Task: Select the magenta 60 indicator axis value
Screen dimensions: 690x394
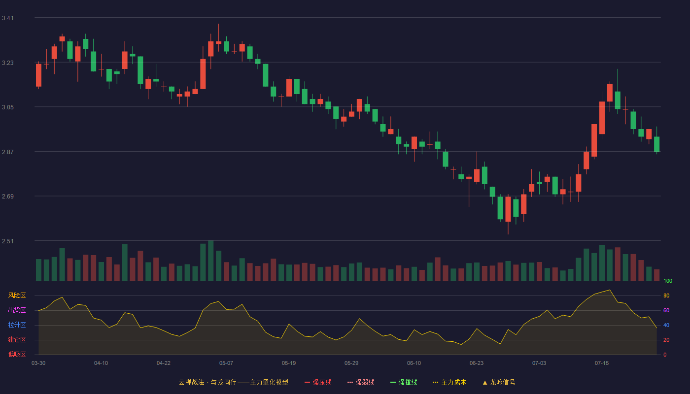Action: [x=666, y=310]
